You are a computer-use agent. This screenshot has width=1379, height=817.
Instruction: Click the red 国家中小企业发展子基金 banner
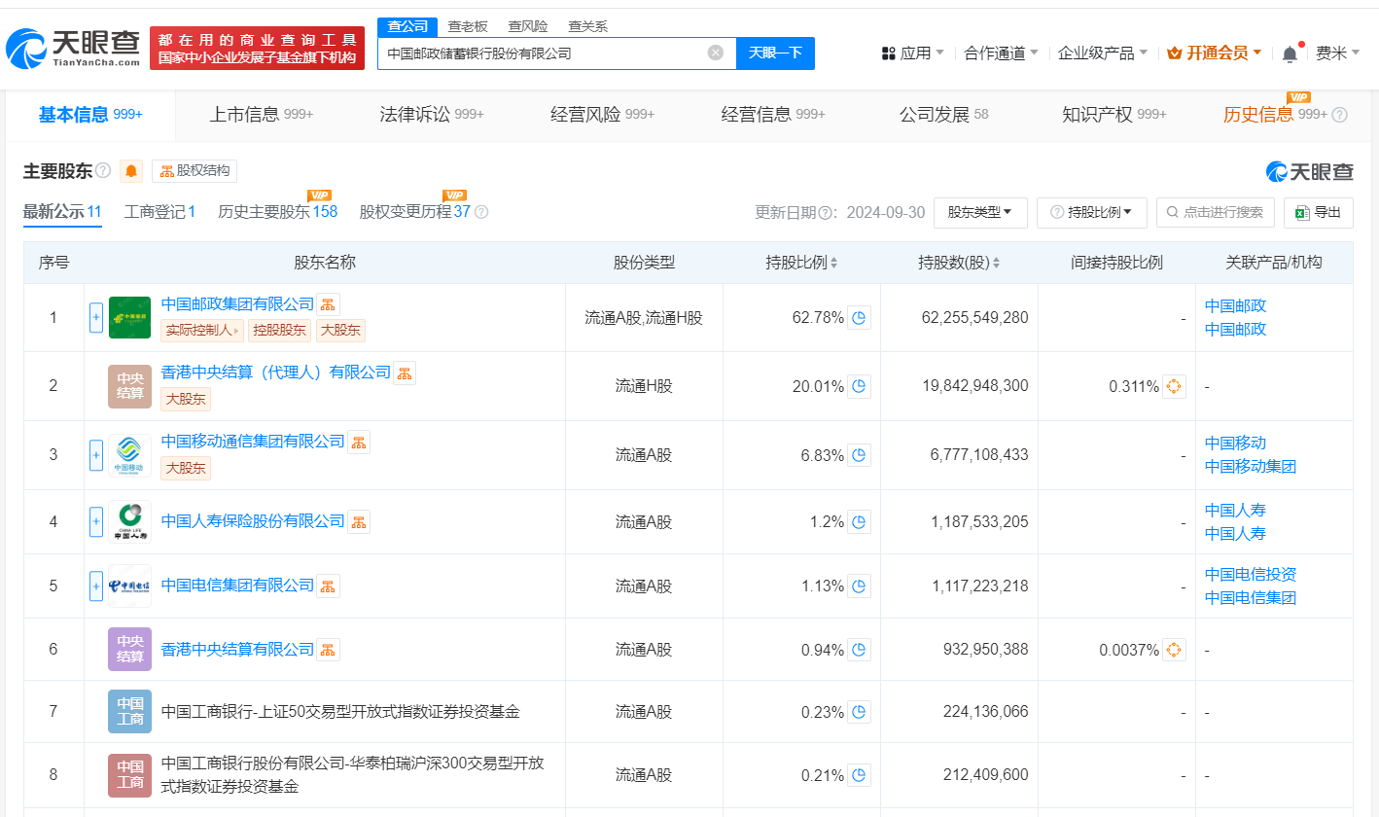(258, 48)
